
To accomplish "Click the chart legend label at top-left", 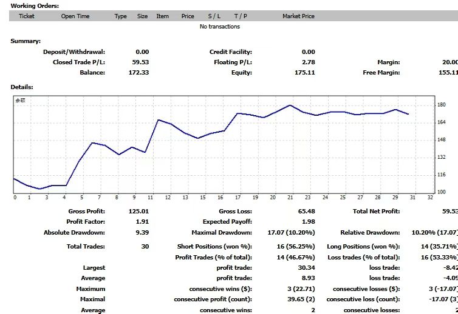I will tap(20, 101).
